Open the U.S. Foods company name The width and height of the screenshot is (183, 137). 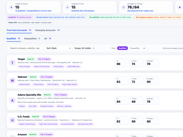(23, 117)
